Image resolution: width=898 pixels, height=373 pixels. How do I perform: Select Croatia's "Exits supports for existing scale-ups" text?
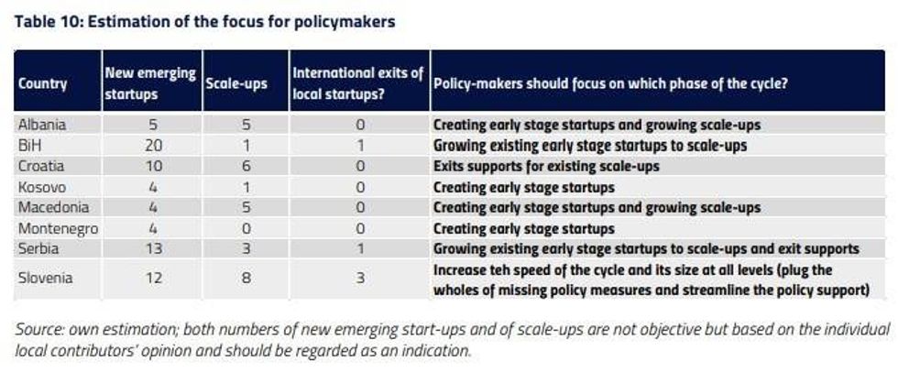click(548, 166)
